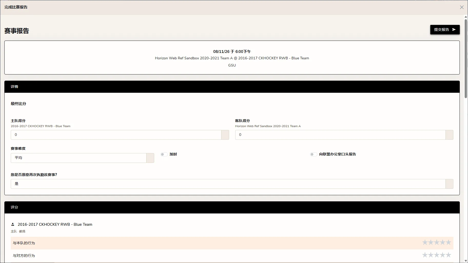Give 与对方的行为 a five-star rating
Viewport: 468px width, 263px height.
pos(448,255)
